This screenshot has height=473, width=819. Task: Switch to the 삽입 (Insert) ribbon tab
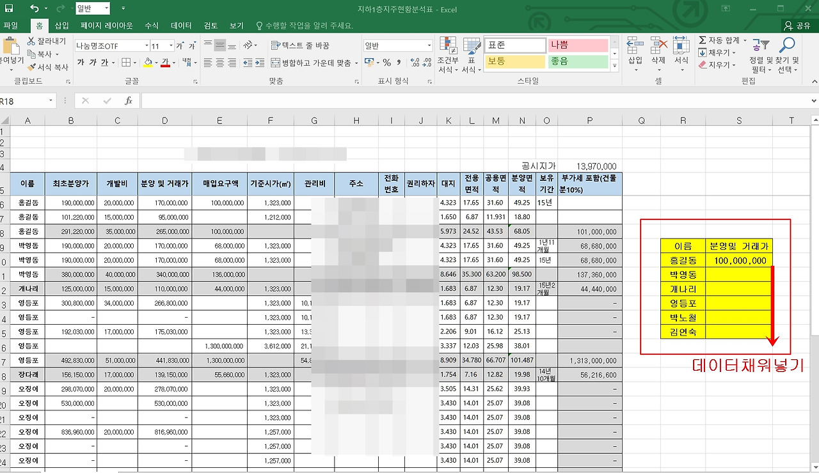point(62,26)
